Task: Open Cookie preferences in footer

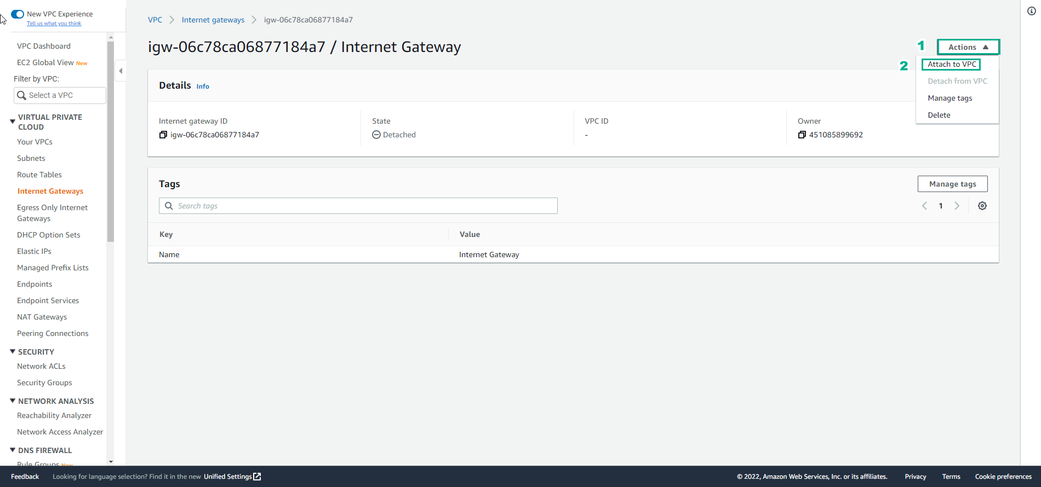Action: pos(1003,477)
